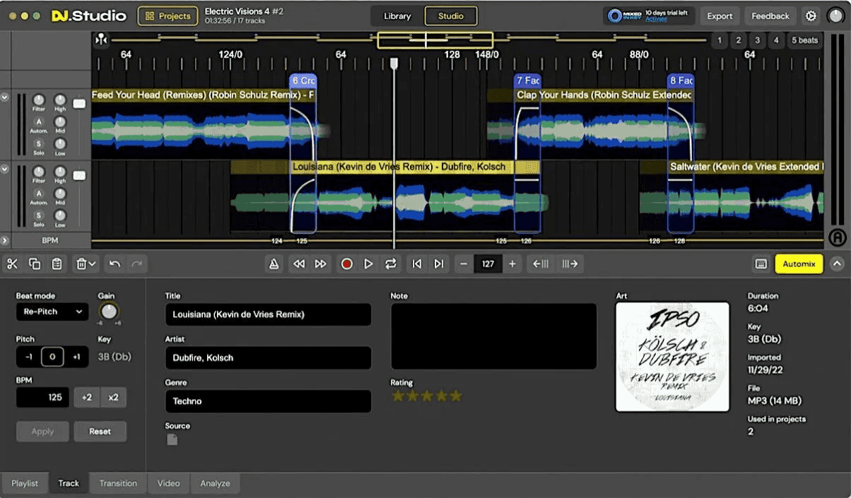Toggle Solo on the first track

tap(39, 143)
